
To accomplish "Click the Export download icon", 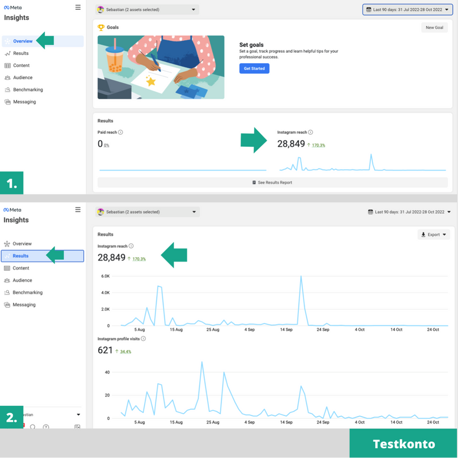I will tap(423, 235).
